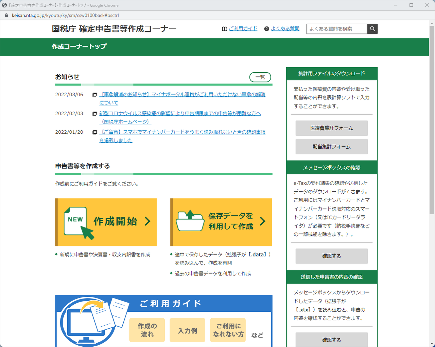
Task: Click the site info lock icon in address bar
Action: pos(6,15)
